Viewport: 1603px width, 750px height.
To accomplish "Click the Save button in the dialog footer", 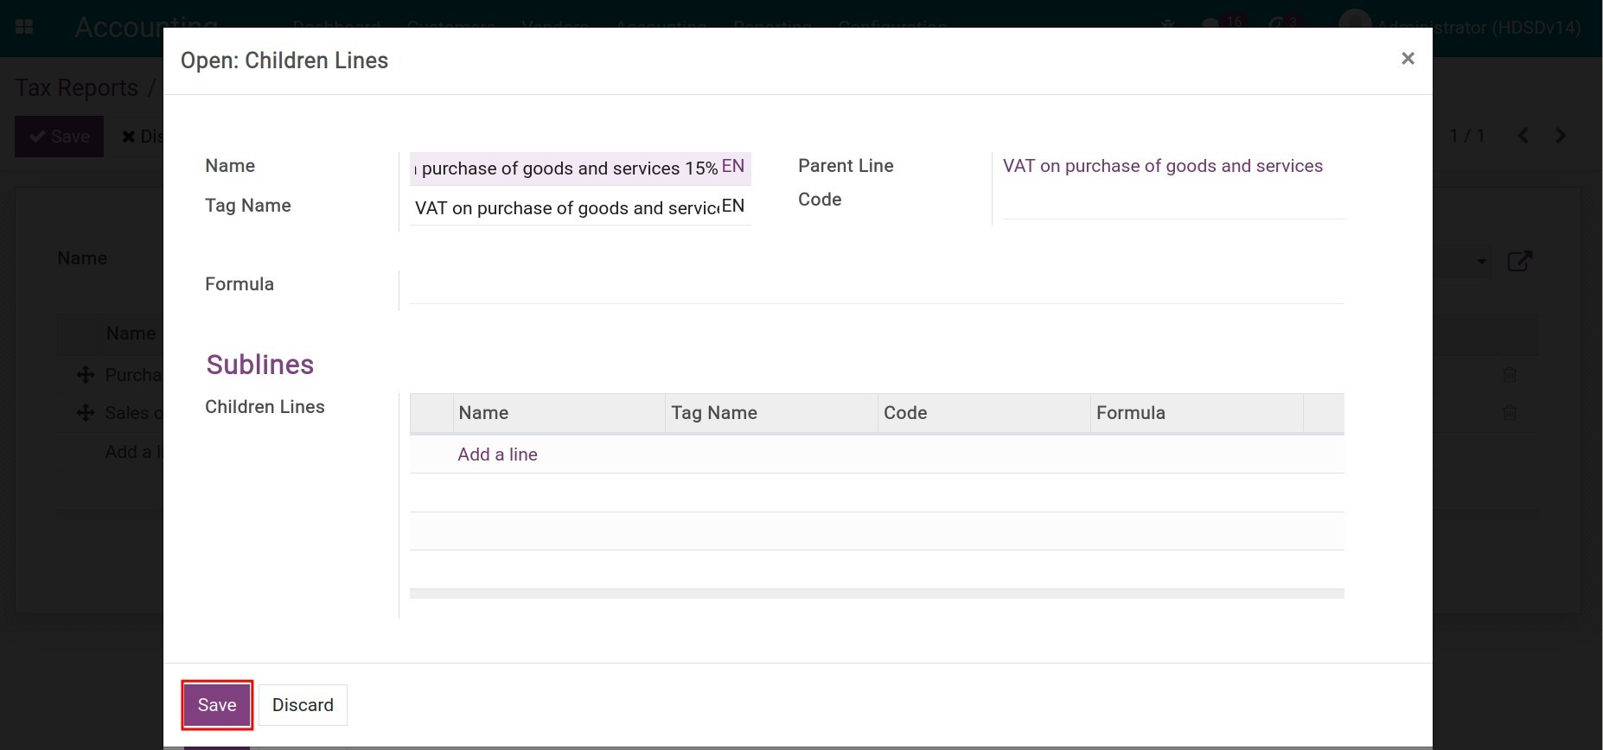I will click(217, 705).
